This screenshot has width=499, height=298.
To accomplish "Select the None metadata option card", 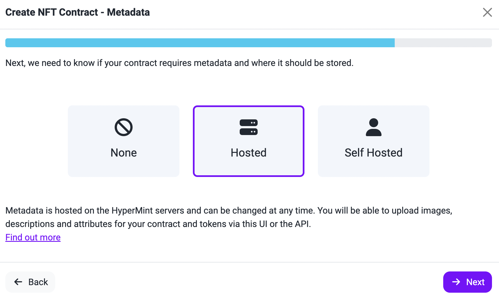I will [124, 141].
